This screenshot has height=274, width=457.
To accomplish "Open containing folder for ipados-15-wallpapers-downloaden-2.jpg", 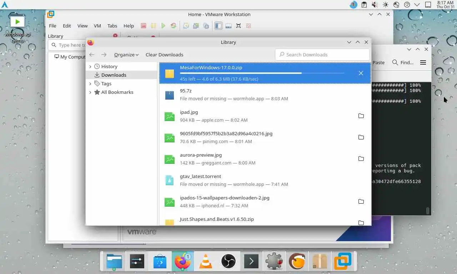I will point(361,202).
